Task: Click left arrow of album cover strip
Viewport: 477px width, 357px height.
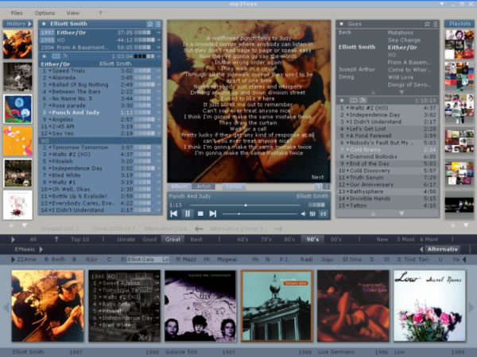Action: pos(6,307)
